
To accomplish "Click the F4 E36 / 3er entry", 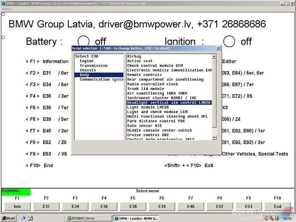I will click(x=47, y=96).
